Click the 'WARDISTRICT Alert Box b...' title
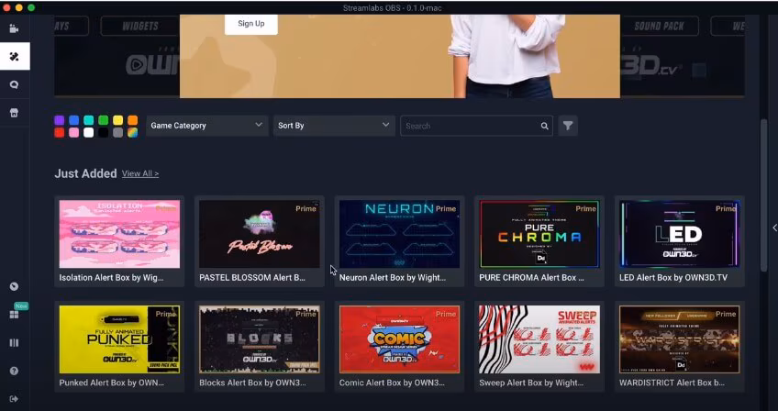Image resolution: width=778 pixels, height=411 pixels. (672, 383)
